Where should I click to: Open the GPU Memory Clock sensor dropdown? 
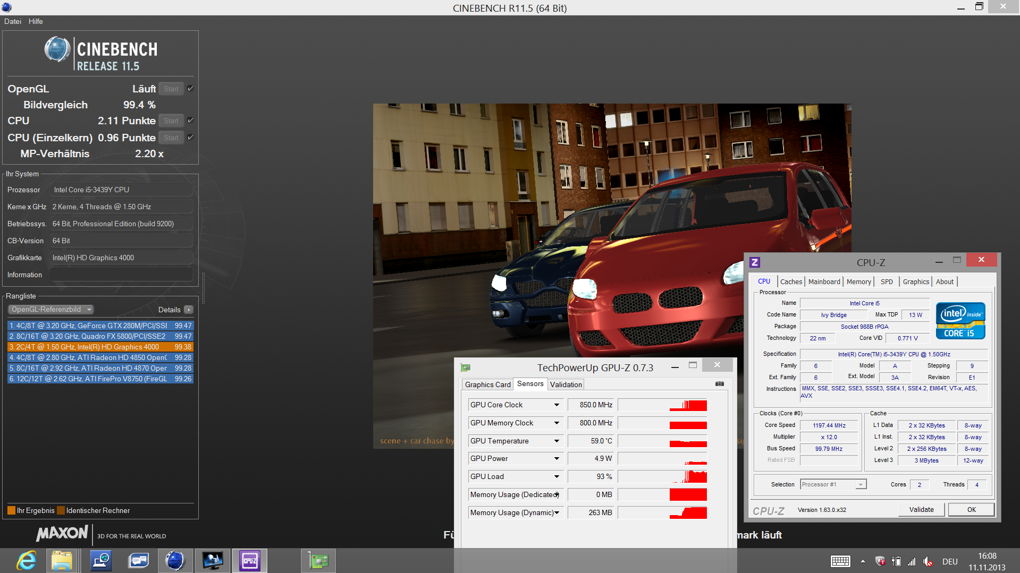557,423
